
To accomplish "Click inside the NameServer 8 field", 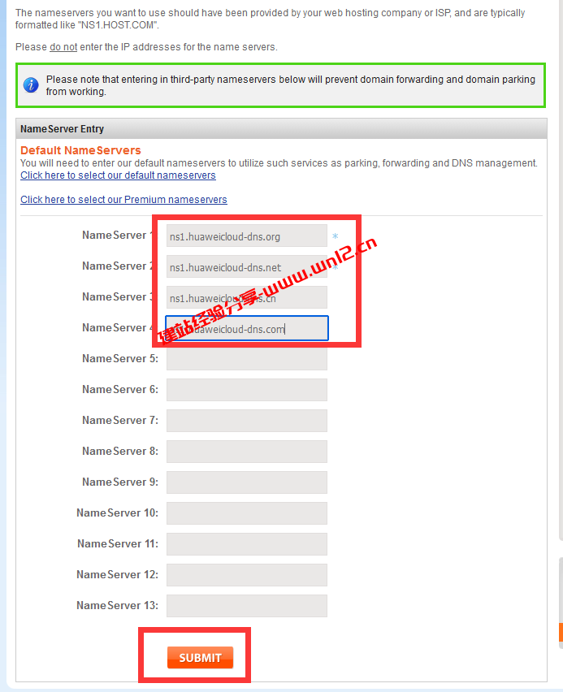I will pyautogui.click(x=246, y=452).
